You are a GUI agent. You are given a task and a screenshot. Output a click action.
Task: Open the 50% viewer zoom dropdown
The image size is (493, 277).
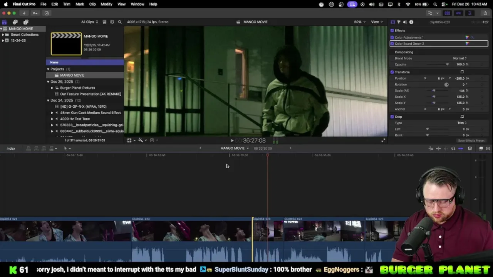(x=360, y=22)
